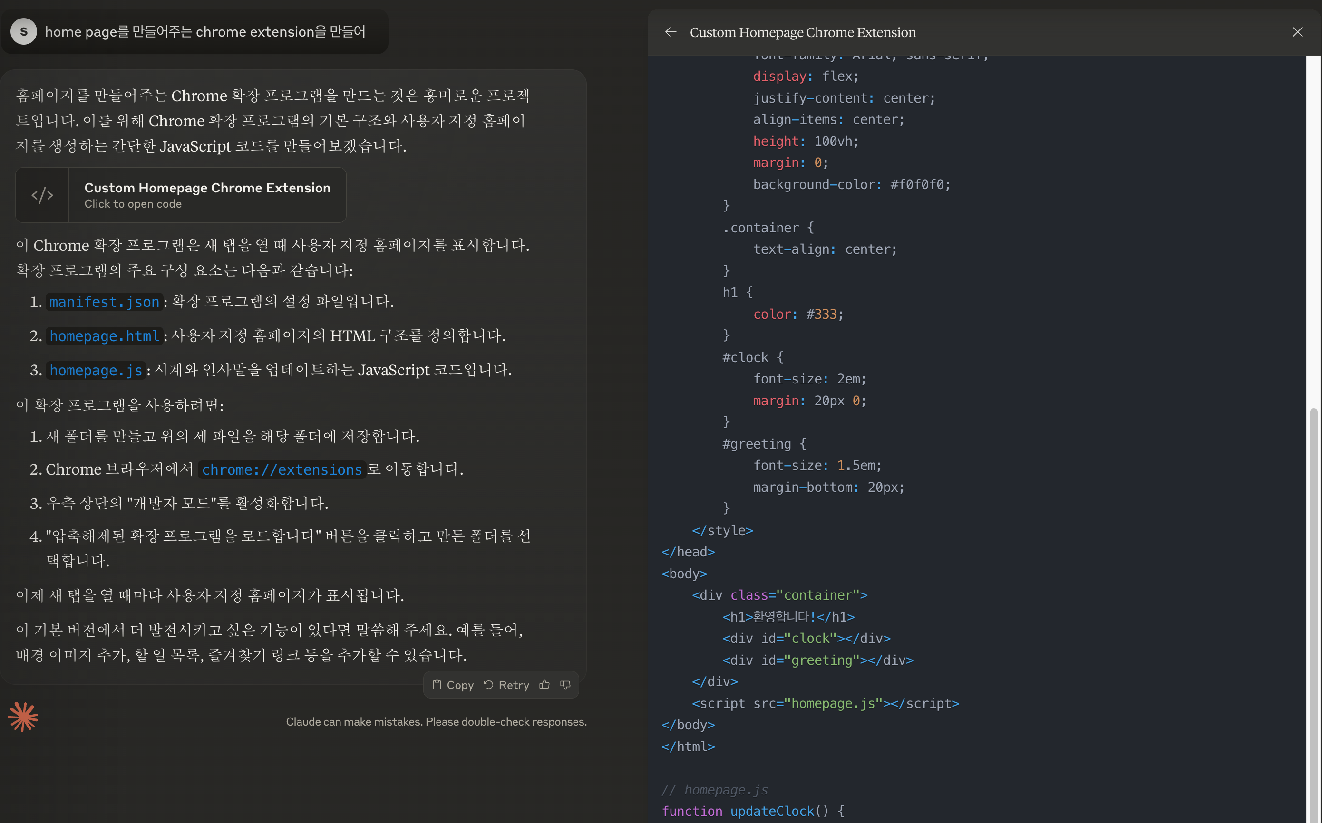Click the 'display: flex;' code line

click(x=806, y=76)
